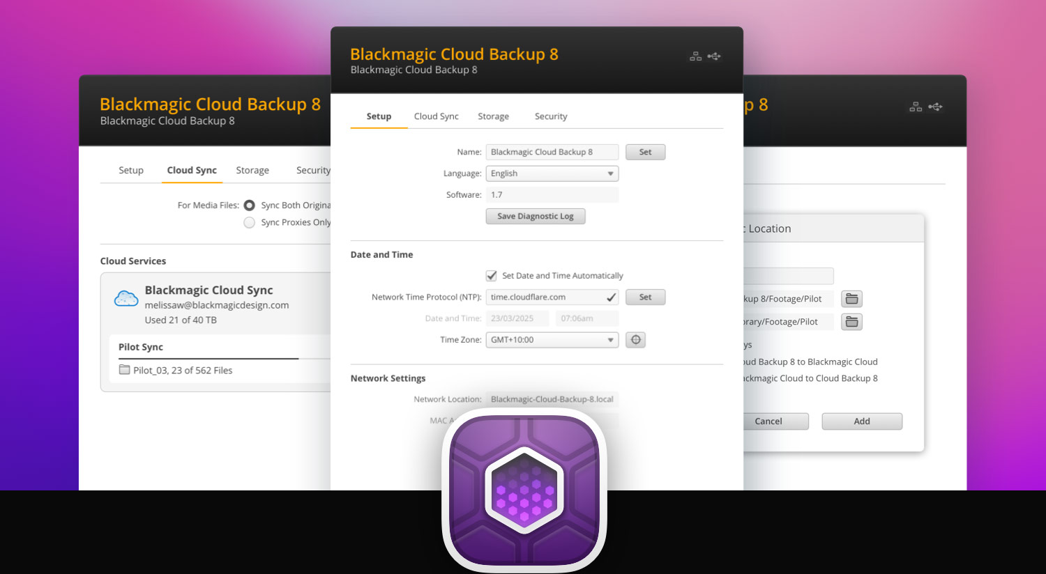Select the Sync Proxies Only radio button

point(249,222)
